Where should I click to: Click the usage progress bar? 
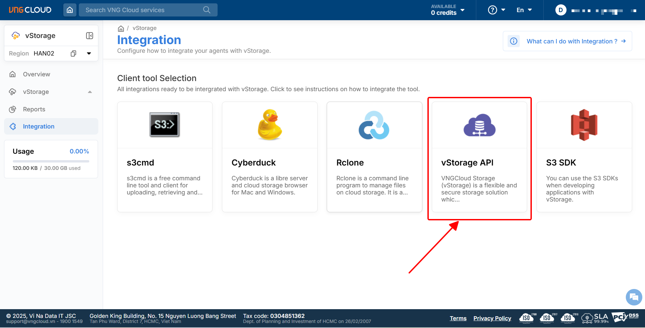(51, 161)
